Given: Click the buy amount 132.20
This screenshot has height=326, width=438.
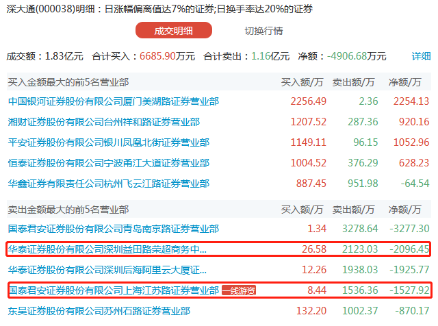Looking at the screenshot, I should pyautogui.click(x=311, y=311).
